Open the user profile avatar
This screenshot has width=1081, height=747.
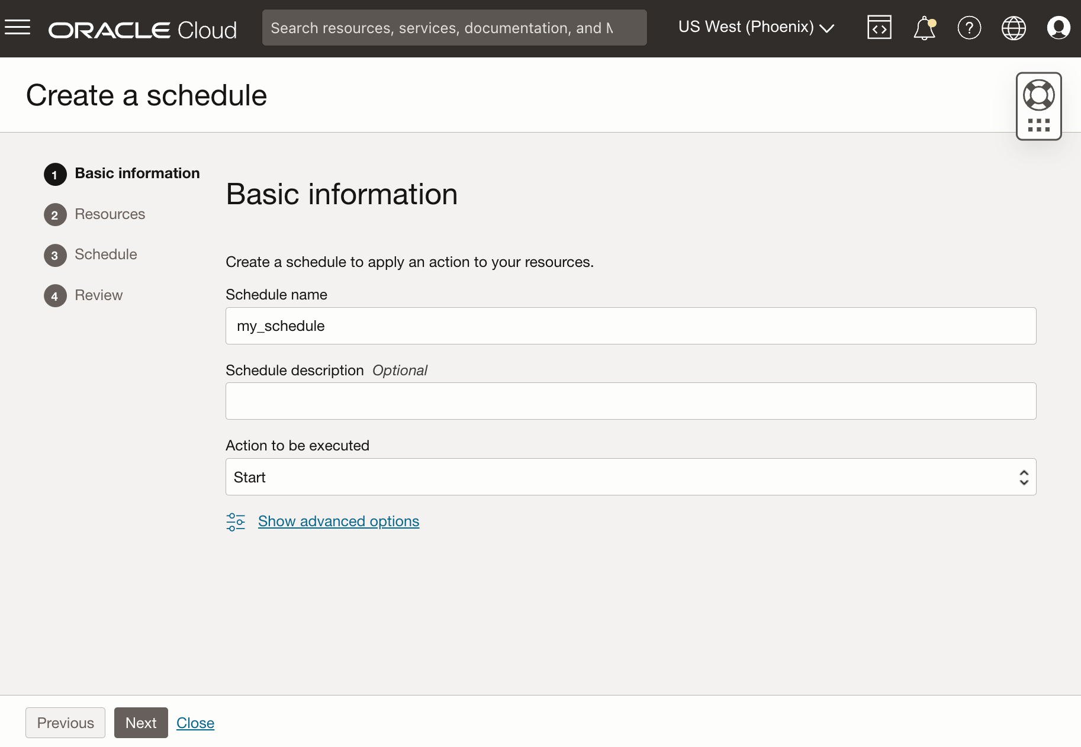1059,28
